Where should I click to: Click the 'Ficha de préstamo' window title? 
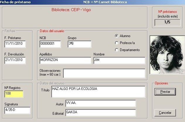point(15,2)
